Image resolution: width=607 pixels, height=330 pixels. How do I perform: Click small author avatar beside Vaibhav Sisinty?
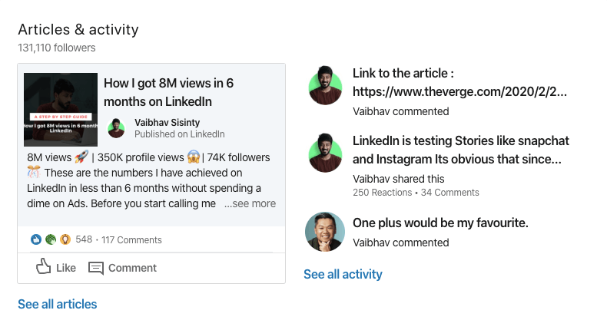click(116, 128)
